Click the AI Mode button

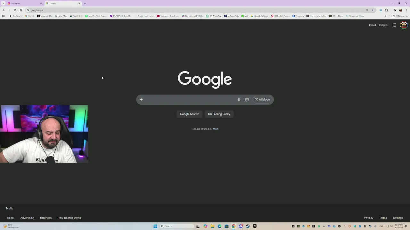[262, 100]
